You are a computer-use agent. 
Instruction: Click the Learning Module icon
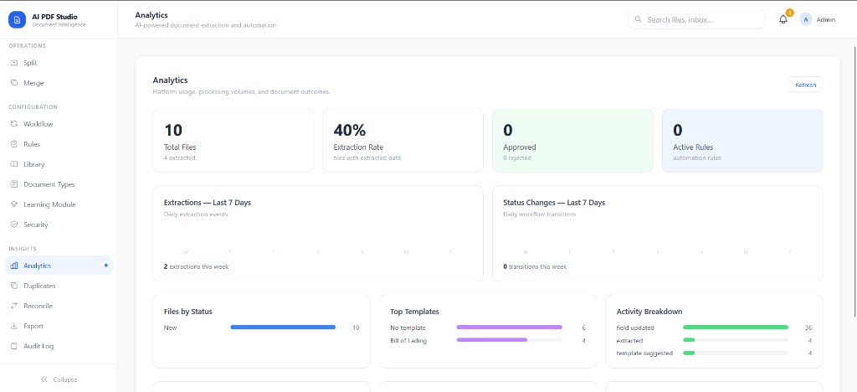(x=14, y=204)
